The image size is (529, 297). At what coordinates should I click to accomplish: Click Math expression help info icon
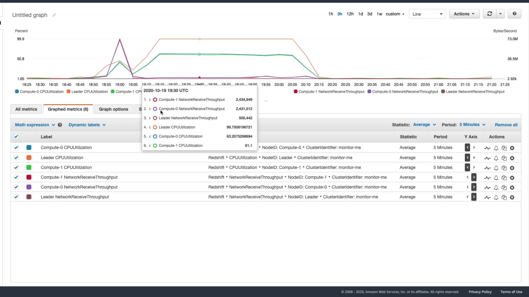(60, 125)
